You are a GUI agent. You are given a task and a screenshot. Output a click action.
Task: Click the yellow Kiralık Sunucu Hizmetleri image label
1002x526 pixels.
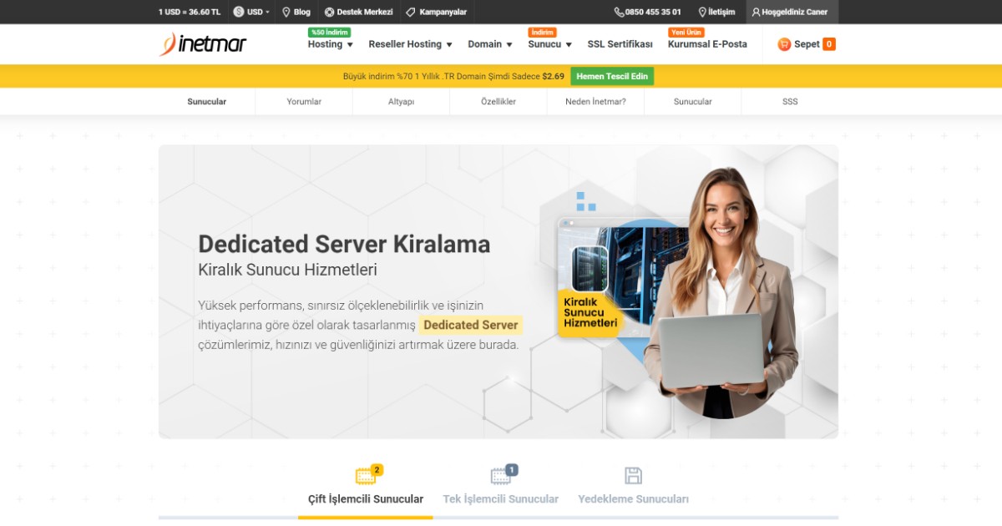(x=590, y=312)
